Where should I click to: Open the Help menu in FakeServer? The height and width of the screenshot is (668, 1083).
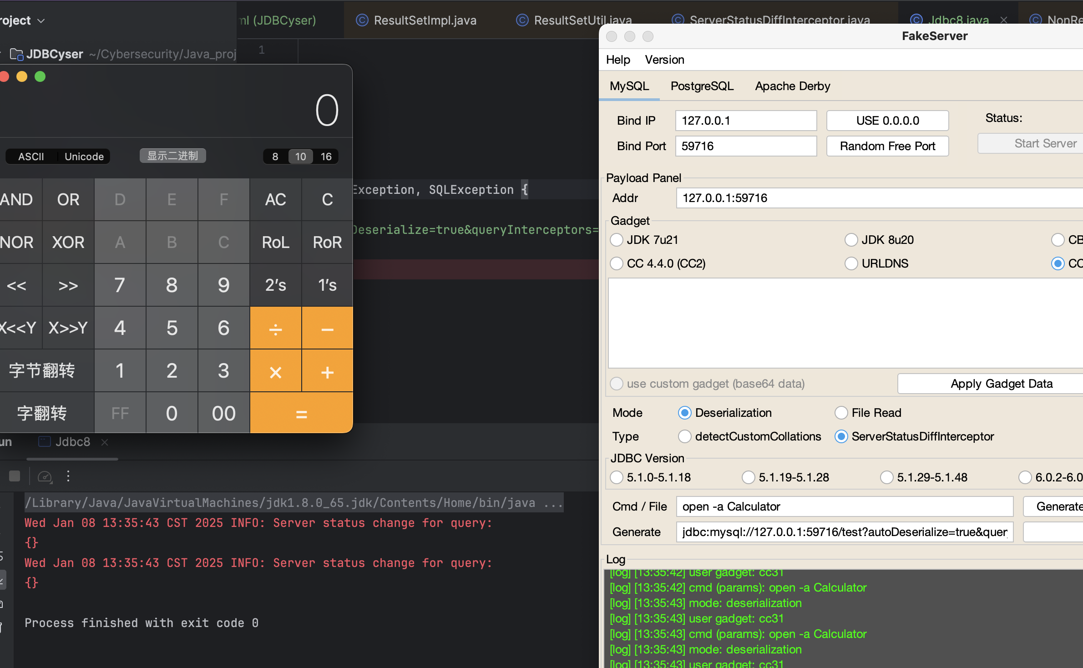[618, 60]
